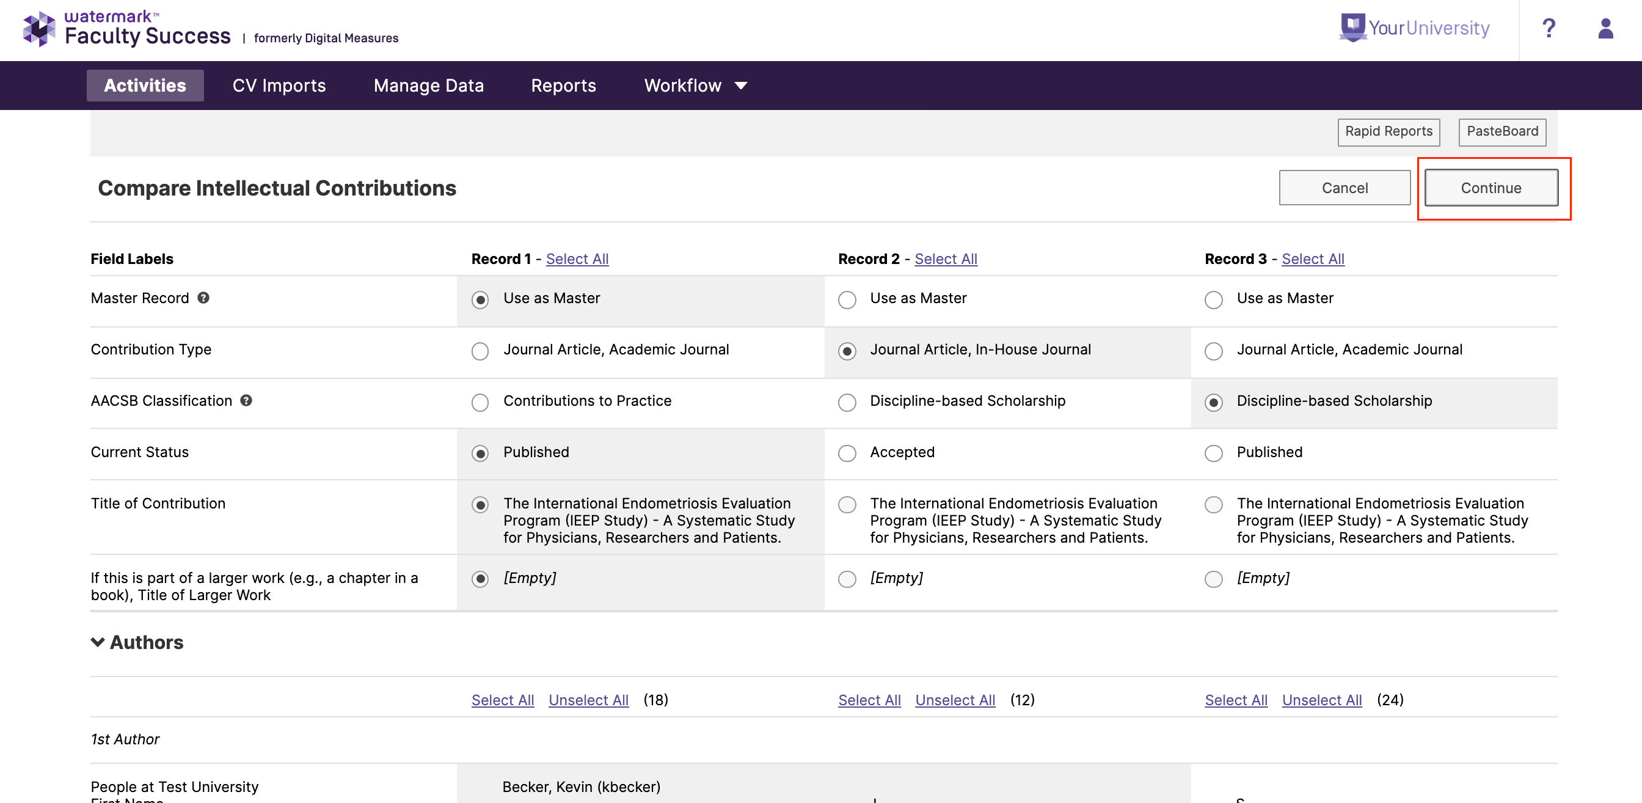Open CV Imports tab
1642x803 pixels.
[279, 86]
